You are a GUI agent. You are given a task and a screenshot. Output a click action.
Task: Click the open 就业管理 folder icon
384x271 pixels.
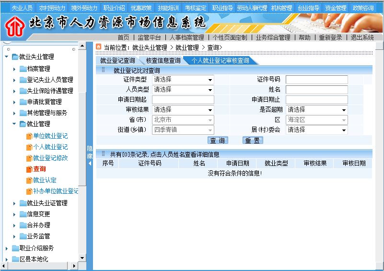[x=23, y=124]
